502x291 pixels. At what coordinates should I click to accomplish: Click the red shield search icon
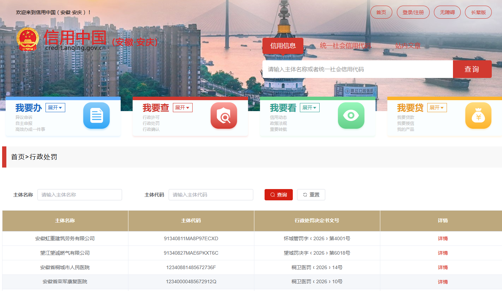click(224, 115)
